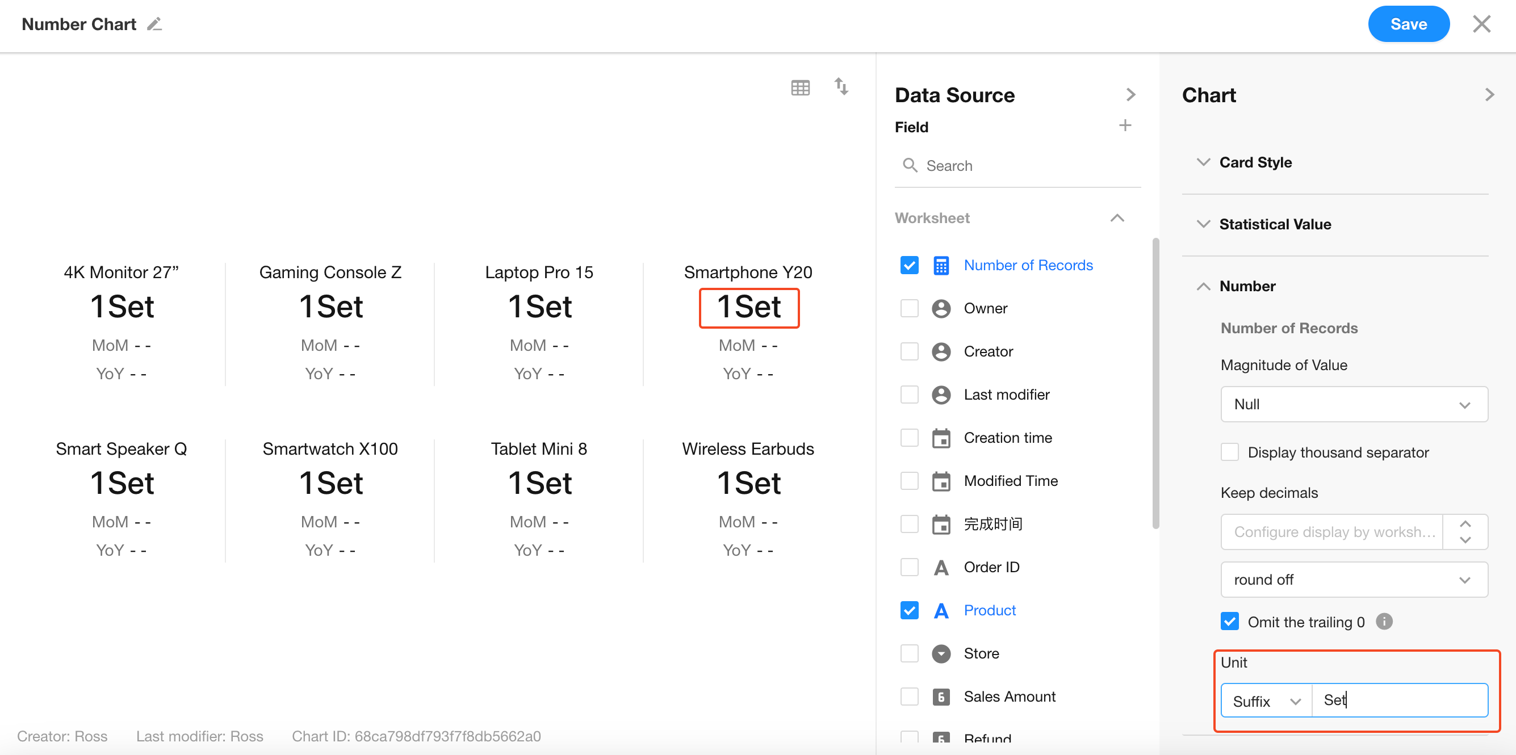This screenshot has height=755, width=1516.
Task: Check the Sales Amount field checkbox
Action: click(909, 697)
